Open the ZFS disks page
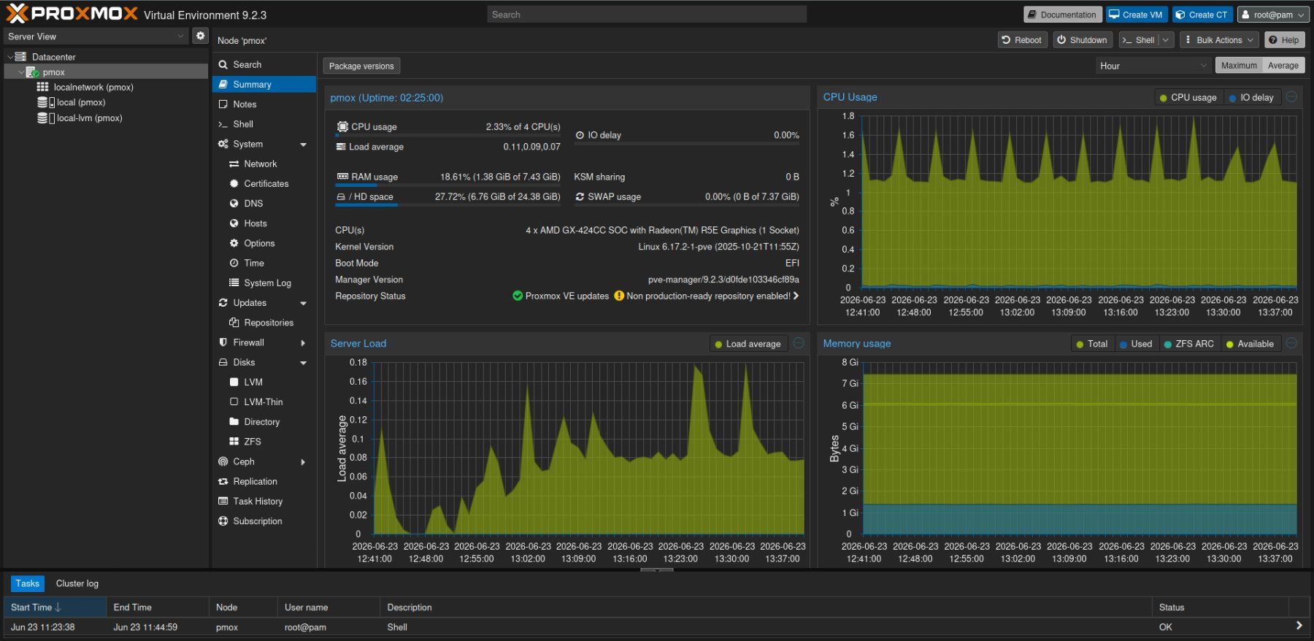The width and height of the screenshot is (1314, 641). pos(252,442)
